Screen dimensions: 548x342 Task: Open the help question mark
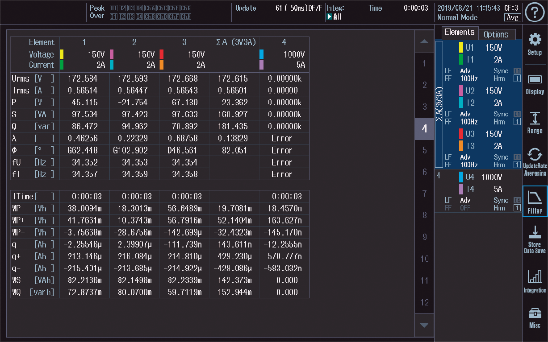pos(535,12)
